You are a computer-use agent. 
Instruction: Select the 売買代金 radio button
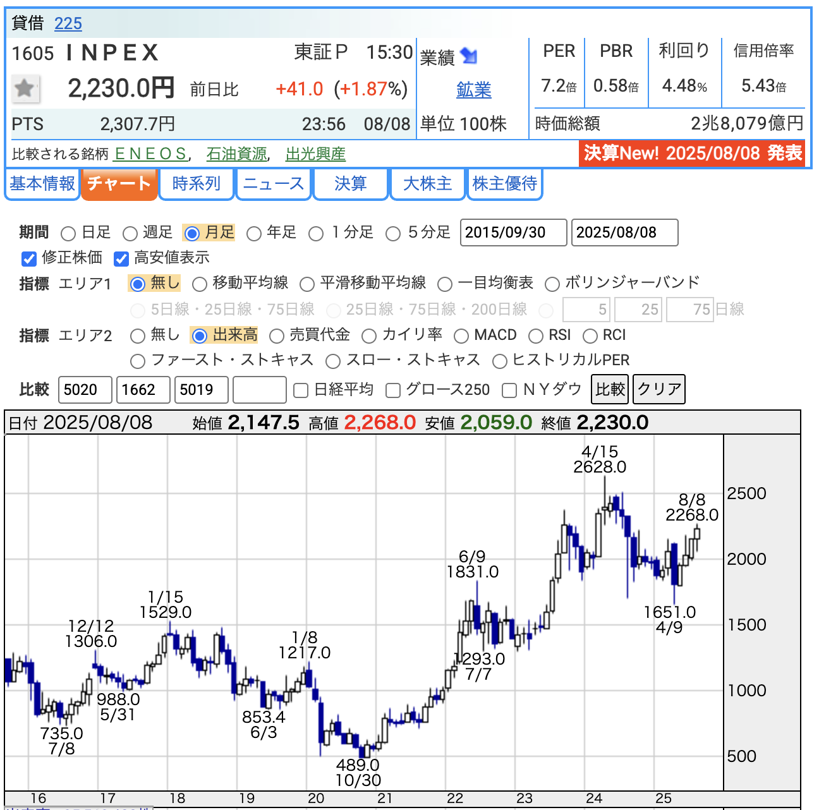[277, 336]
